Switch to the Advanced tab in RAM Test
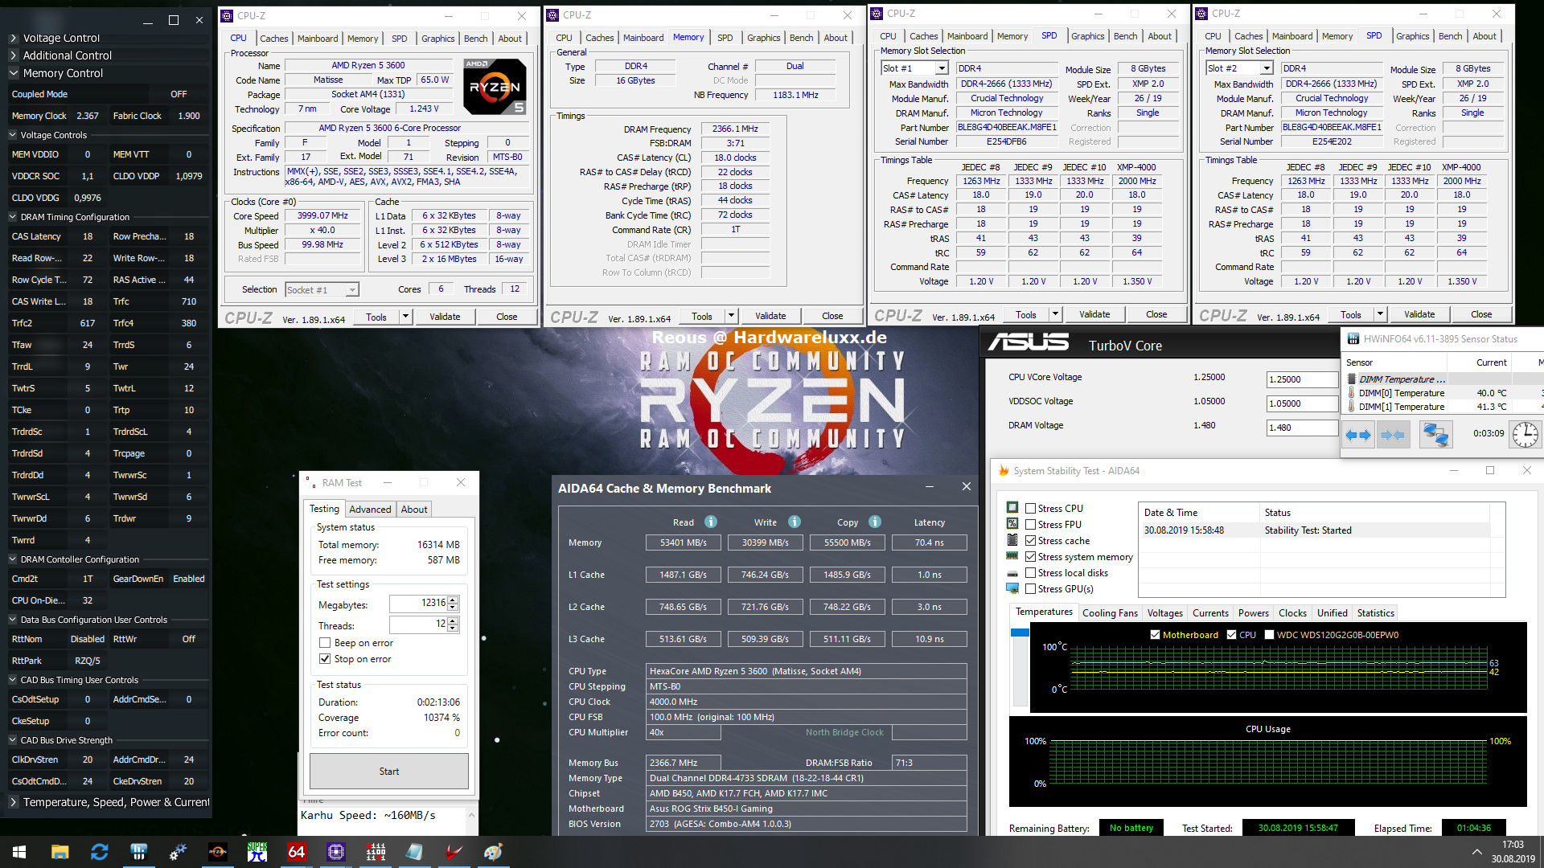This screenshot has width=1544, height=868. pos(370,509)
